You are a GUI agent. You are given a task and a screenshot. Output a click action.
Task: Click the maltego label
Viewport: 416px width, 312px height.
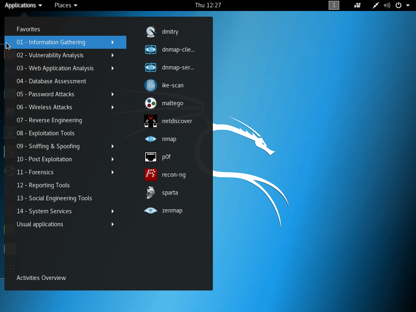(x=172, y=103)
